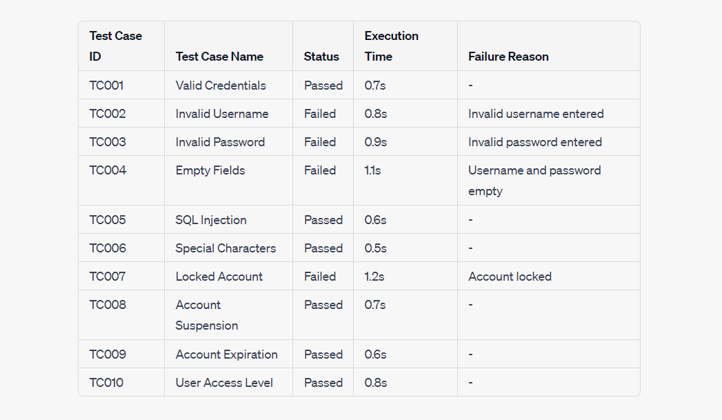Viewport: 722px width, 420px height.
Task: Click the Empty Fields test case name
Action: coord(210,170)
